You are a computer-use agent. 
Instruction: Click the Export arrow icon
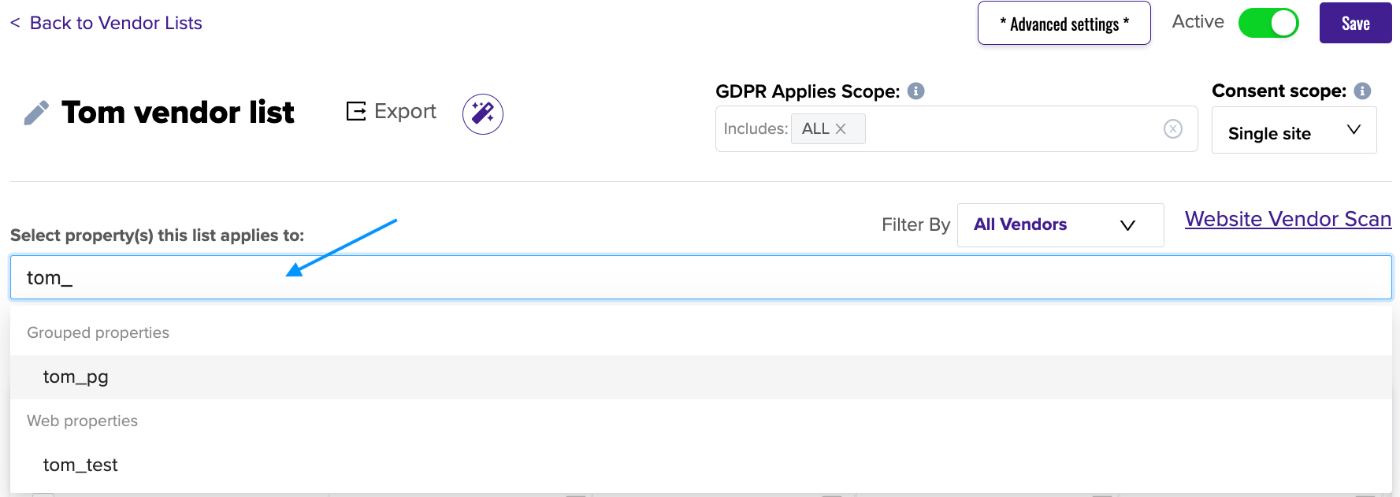356,111
